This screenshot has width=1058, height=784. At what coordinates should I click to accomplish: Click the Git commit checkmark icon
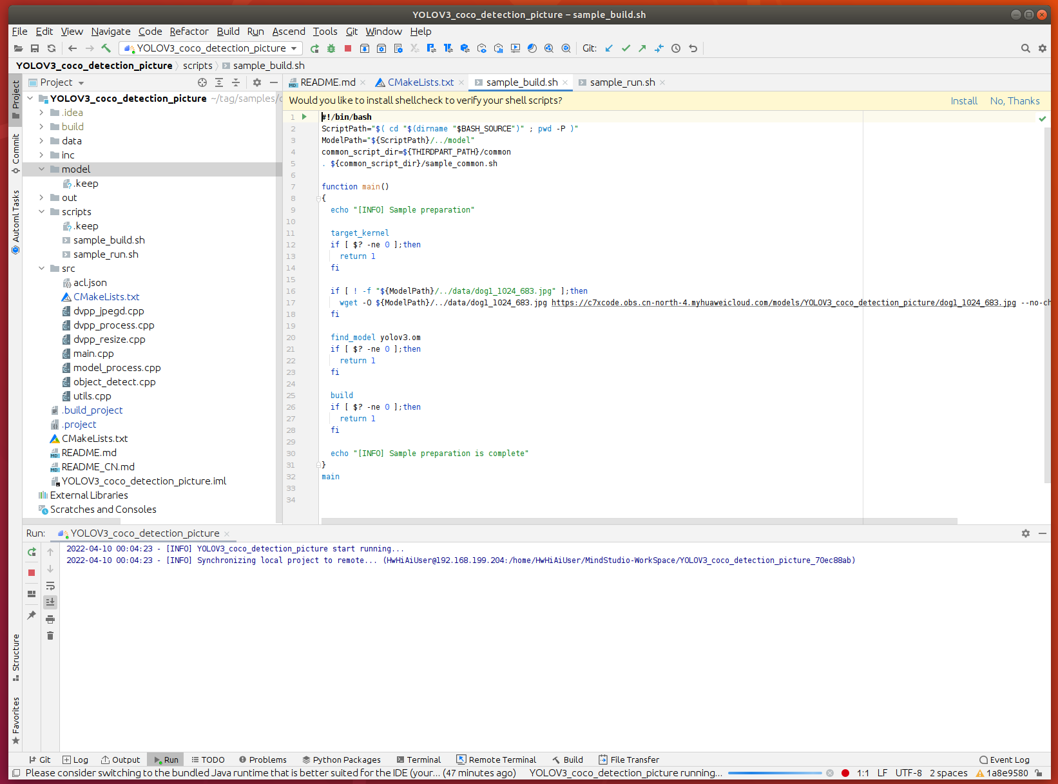click(626, 48)
